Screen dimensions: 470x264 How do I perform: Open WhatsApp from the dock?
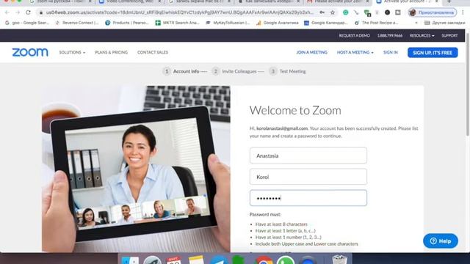(286, 260)
